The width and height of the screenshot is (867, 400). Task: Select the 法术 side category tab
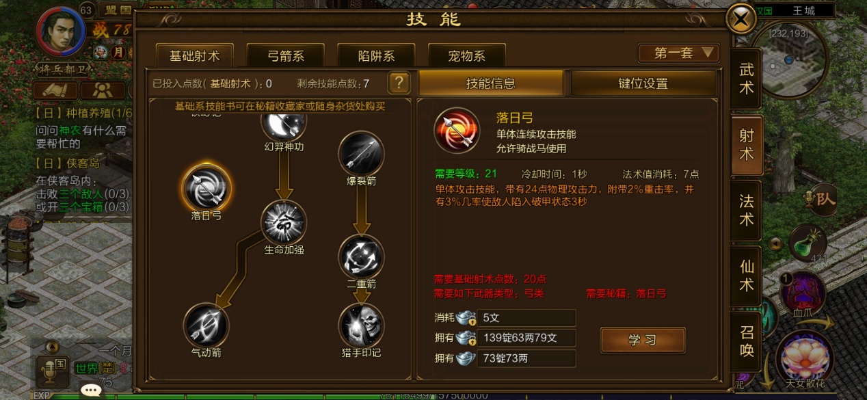(746, 210)
